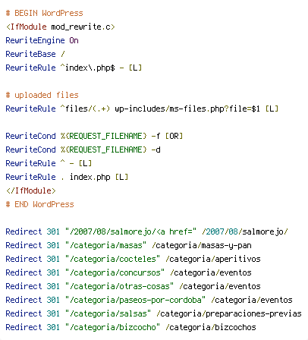Click the opening IfModule mod_rewrite.c tag
The height and width of the screenshot is (340, 308).
pyautogui.click(x=60, y=27)
